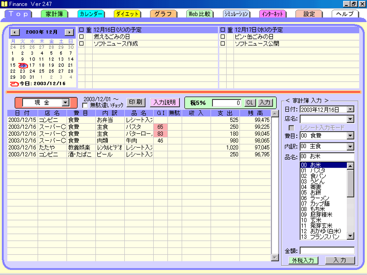Click ledger row with お弁当 entry
Screen dimensions: 367x275
(x=139, y=120)
